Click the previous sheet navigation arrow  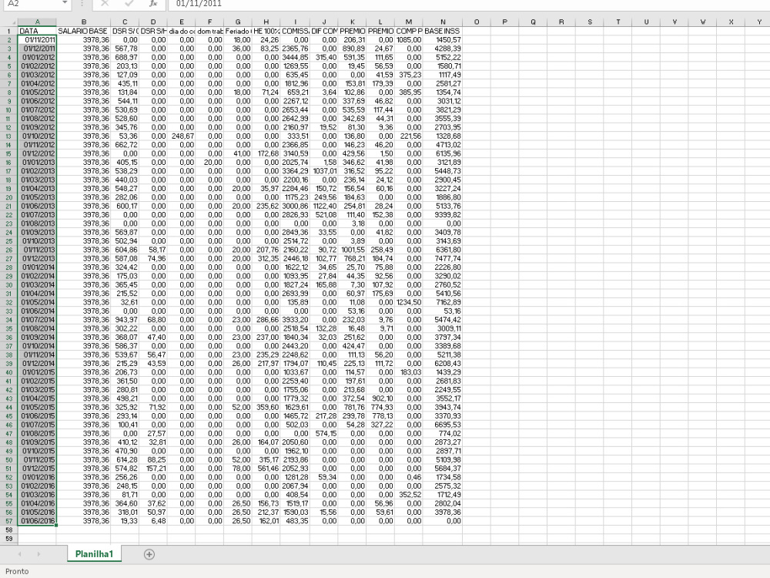[20, 554]
